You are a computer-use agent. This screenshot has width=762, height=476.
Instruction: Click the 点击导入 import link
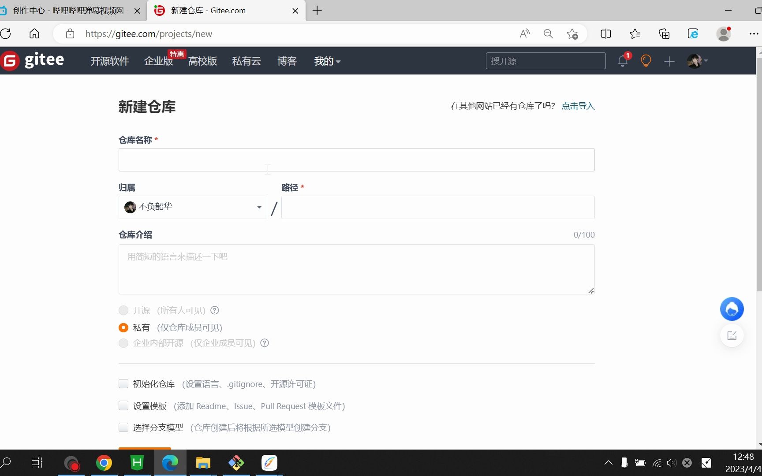point(578,106)
